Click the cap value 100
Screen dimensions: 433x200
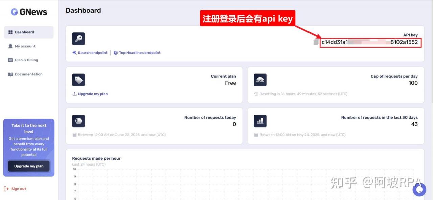413,83
